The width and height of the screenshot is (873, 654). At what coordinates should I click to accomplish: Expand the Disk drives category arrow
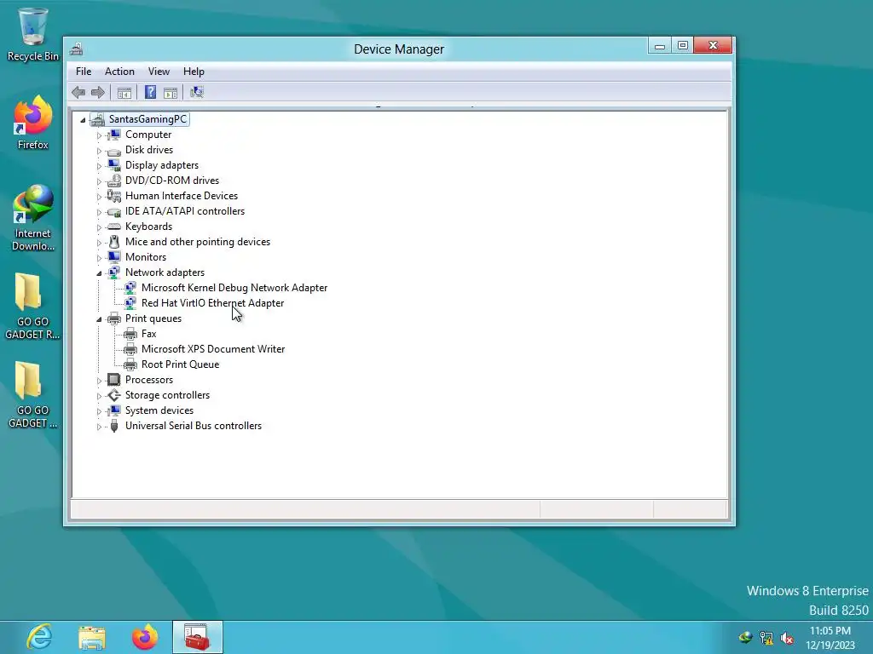tap(99, 151)
